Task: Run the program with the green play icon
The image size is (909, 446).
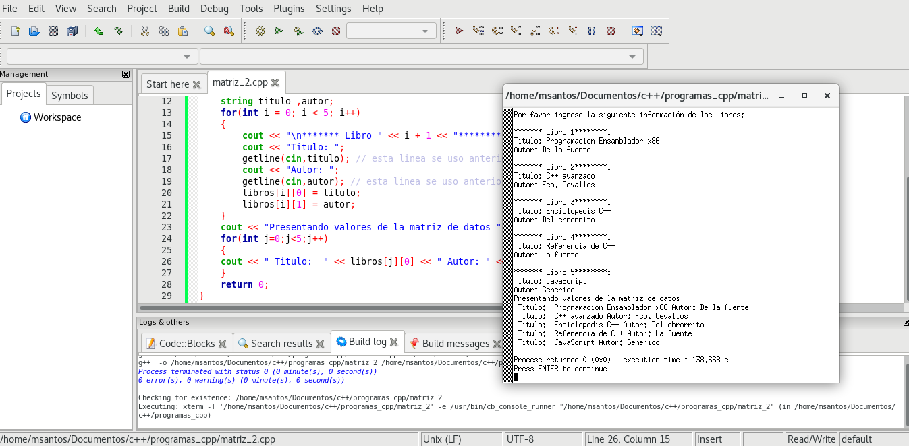Action: 279,31
